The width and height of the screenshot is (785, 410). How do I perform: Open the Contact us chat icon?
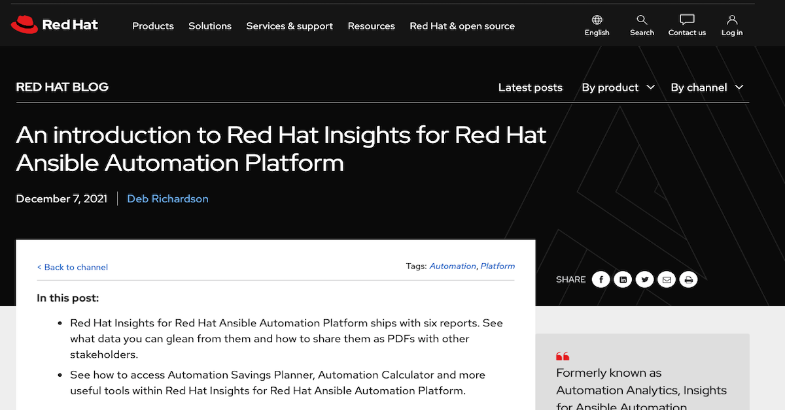pos(687,20)
